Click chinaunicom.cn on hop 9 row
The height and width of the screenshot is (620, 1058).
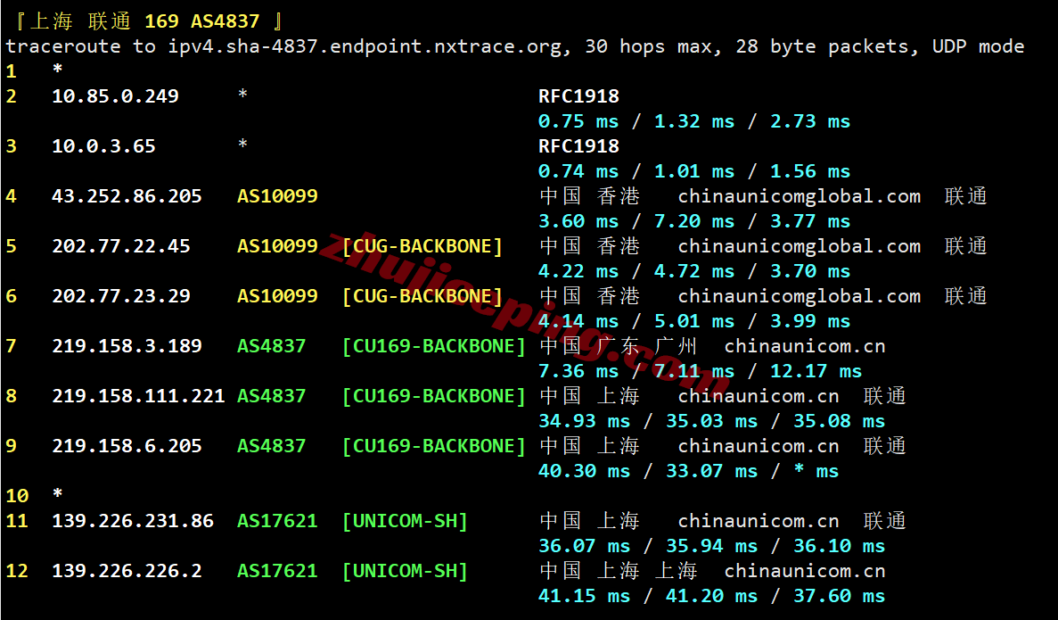[x=759, y=446]
